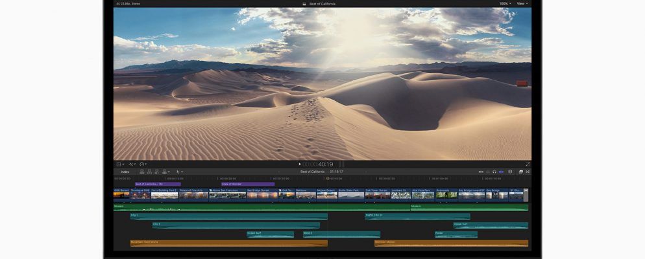Click the Best of California viewer title
The height and width of the screenshot is (259, 645).
[x=322, y=4]
